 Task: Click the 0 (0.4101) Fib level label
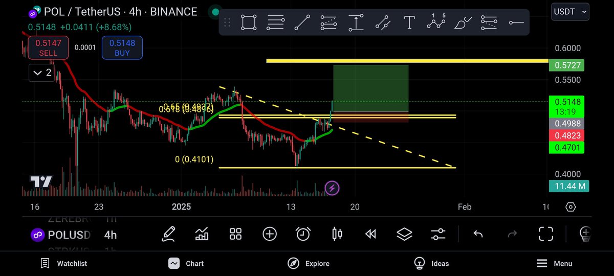[194, 159]
